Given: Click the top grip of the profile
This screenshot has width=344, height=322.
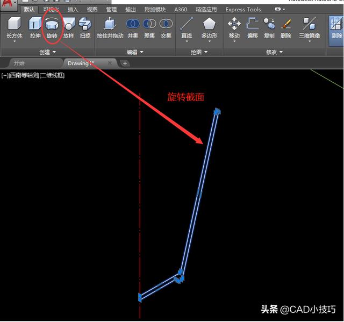Looking at the screenshot, I should (217, 111).
